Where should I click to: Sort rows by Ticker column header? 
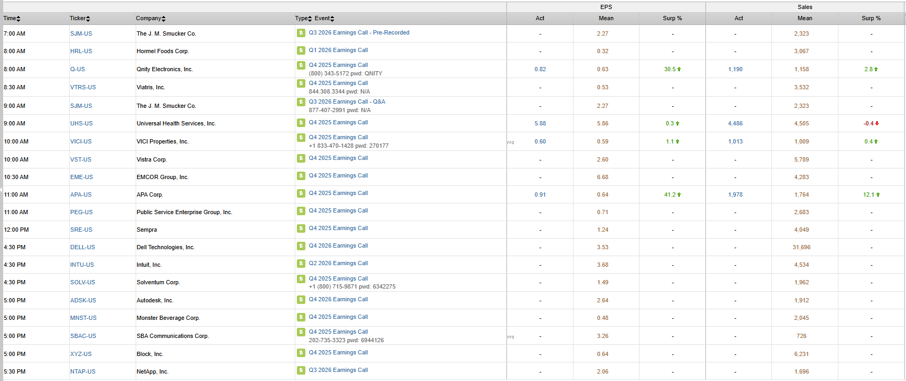pos(80,19)
